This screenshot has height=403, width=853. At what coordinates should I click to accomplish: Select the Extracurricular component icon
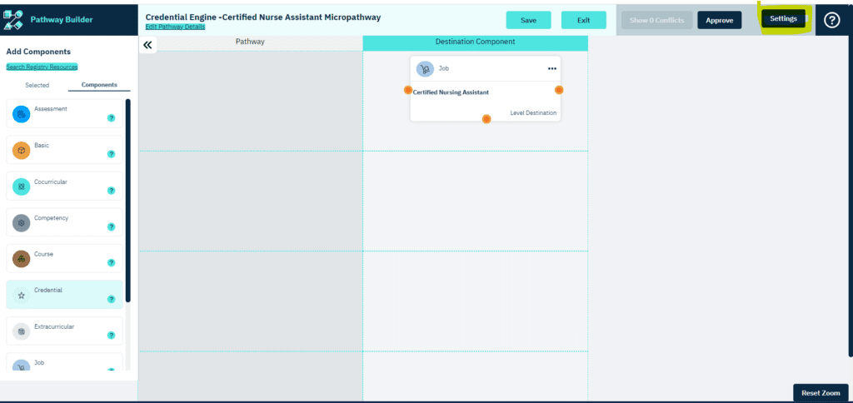tap(21, 331)
